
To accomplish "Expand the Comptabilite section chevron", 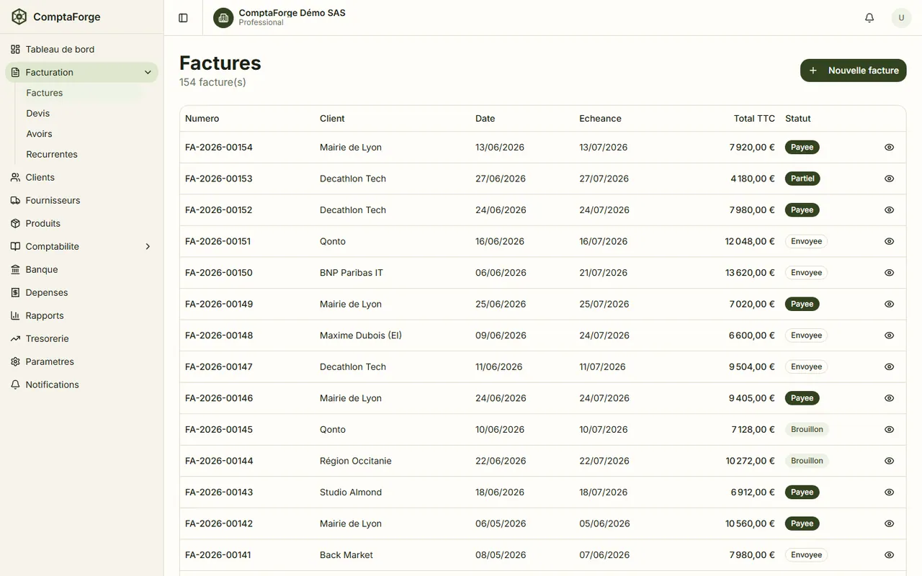I will pos(148,246).
